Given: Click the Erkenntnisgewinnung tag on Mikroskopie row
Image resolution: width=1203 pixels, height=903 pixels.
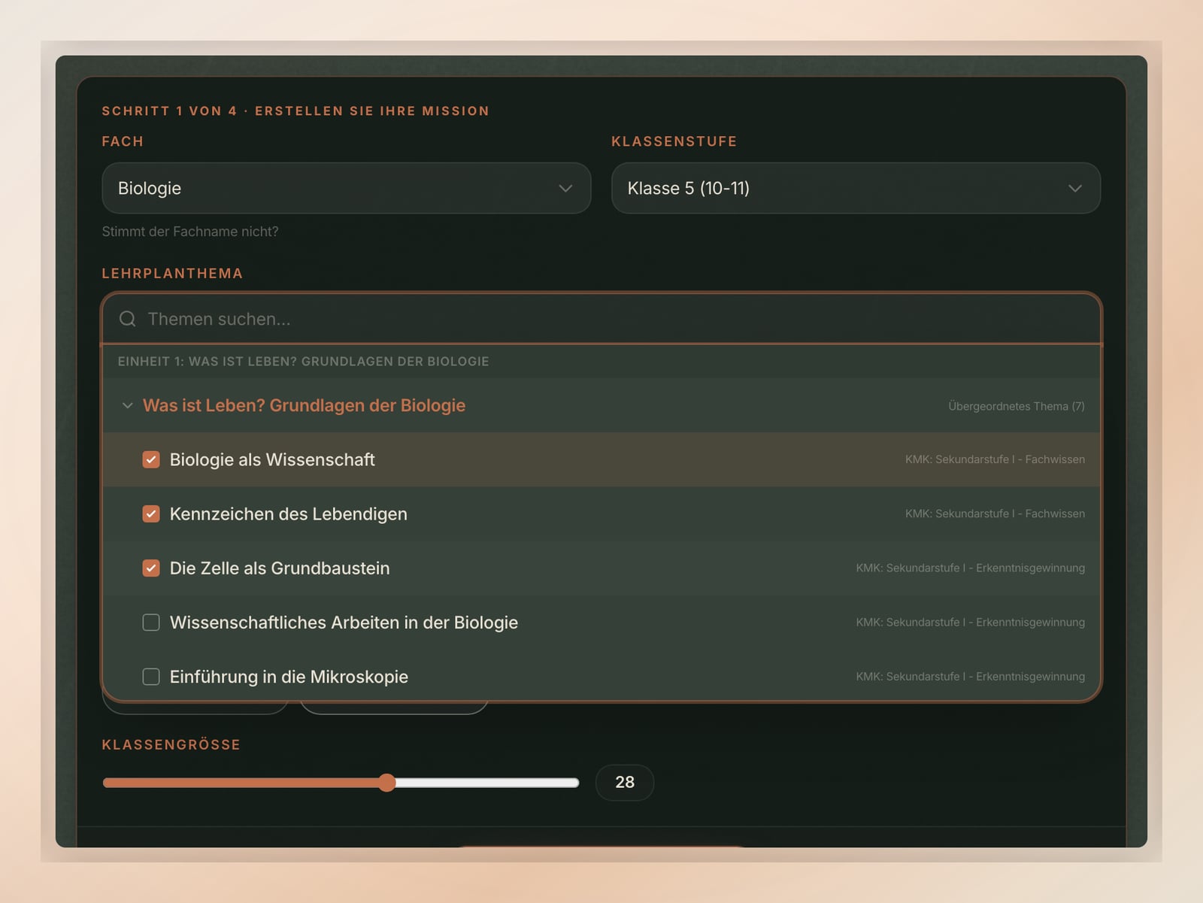Looking at the screenshot, I should click(x=970, y=677).
